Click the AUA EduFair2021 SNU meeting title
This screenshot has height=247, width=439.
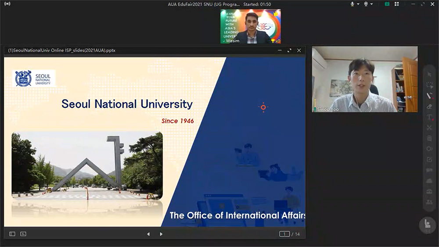[204, 4]
